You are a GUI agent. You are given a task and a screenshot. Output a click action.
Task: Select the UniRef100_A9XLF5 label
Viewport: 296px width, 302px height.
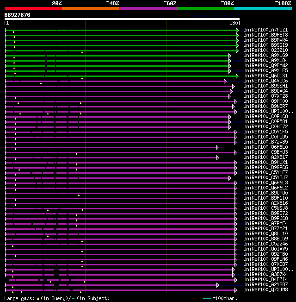(265, 71)
